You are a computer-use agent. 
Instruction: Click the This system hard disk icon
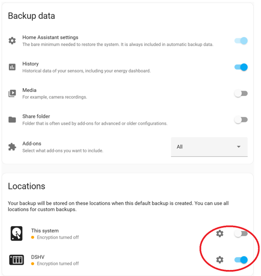(x=16, y=234)
